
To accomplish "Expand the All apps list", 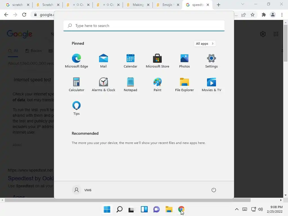I will (x=205, y=44).
